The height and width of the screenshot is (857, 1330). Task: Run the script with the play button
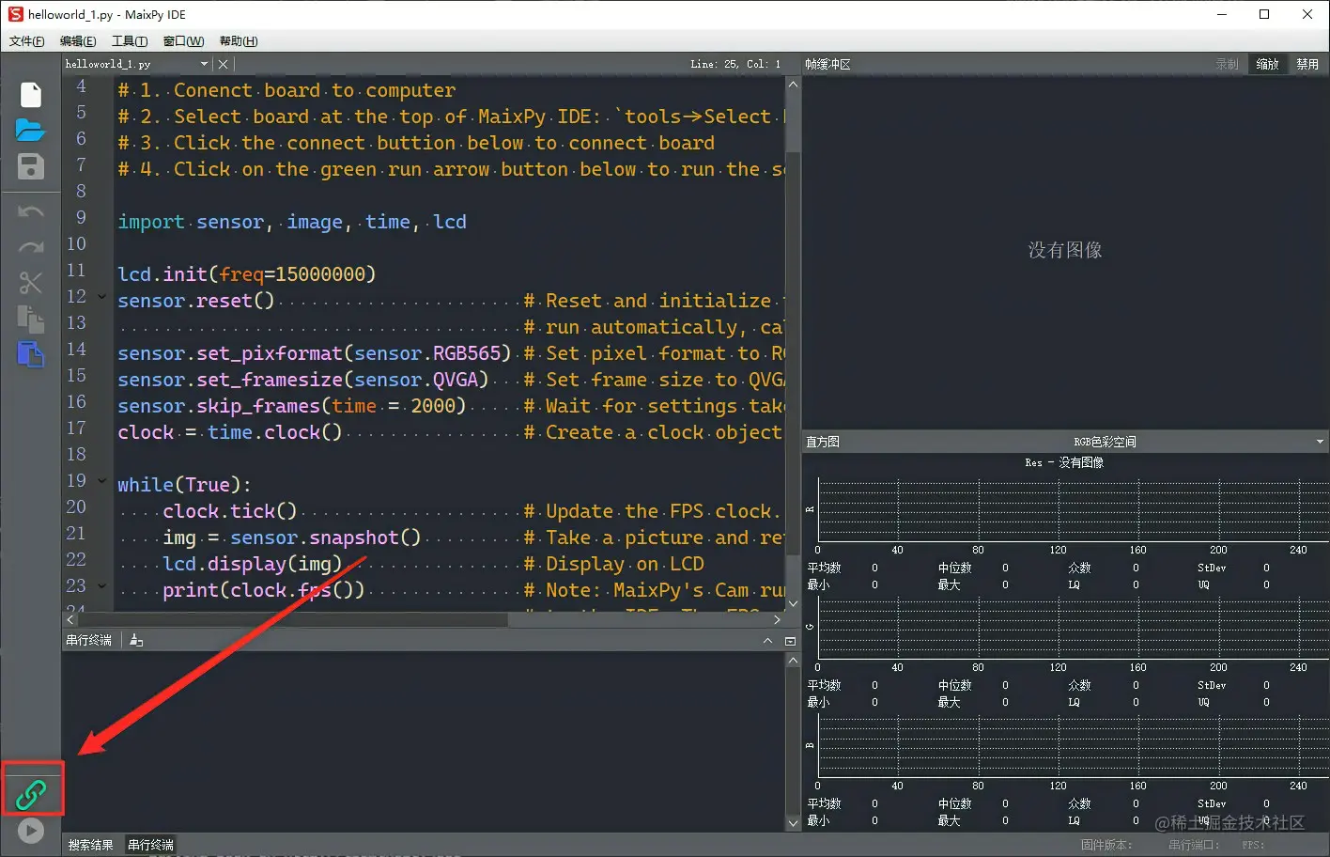tap(31, 831)
